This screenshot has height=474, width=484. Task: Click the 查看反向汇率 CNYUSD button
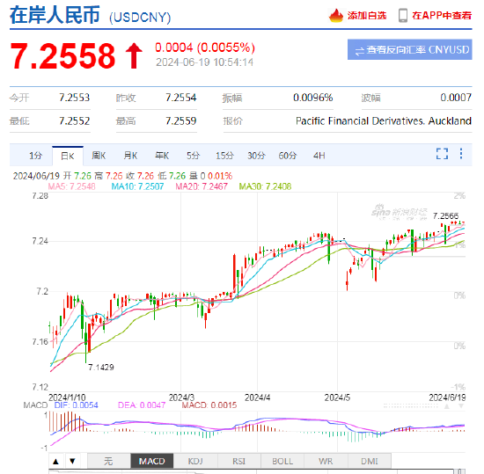(409, 49)
